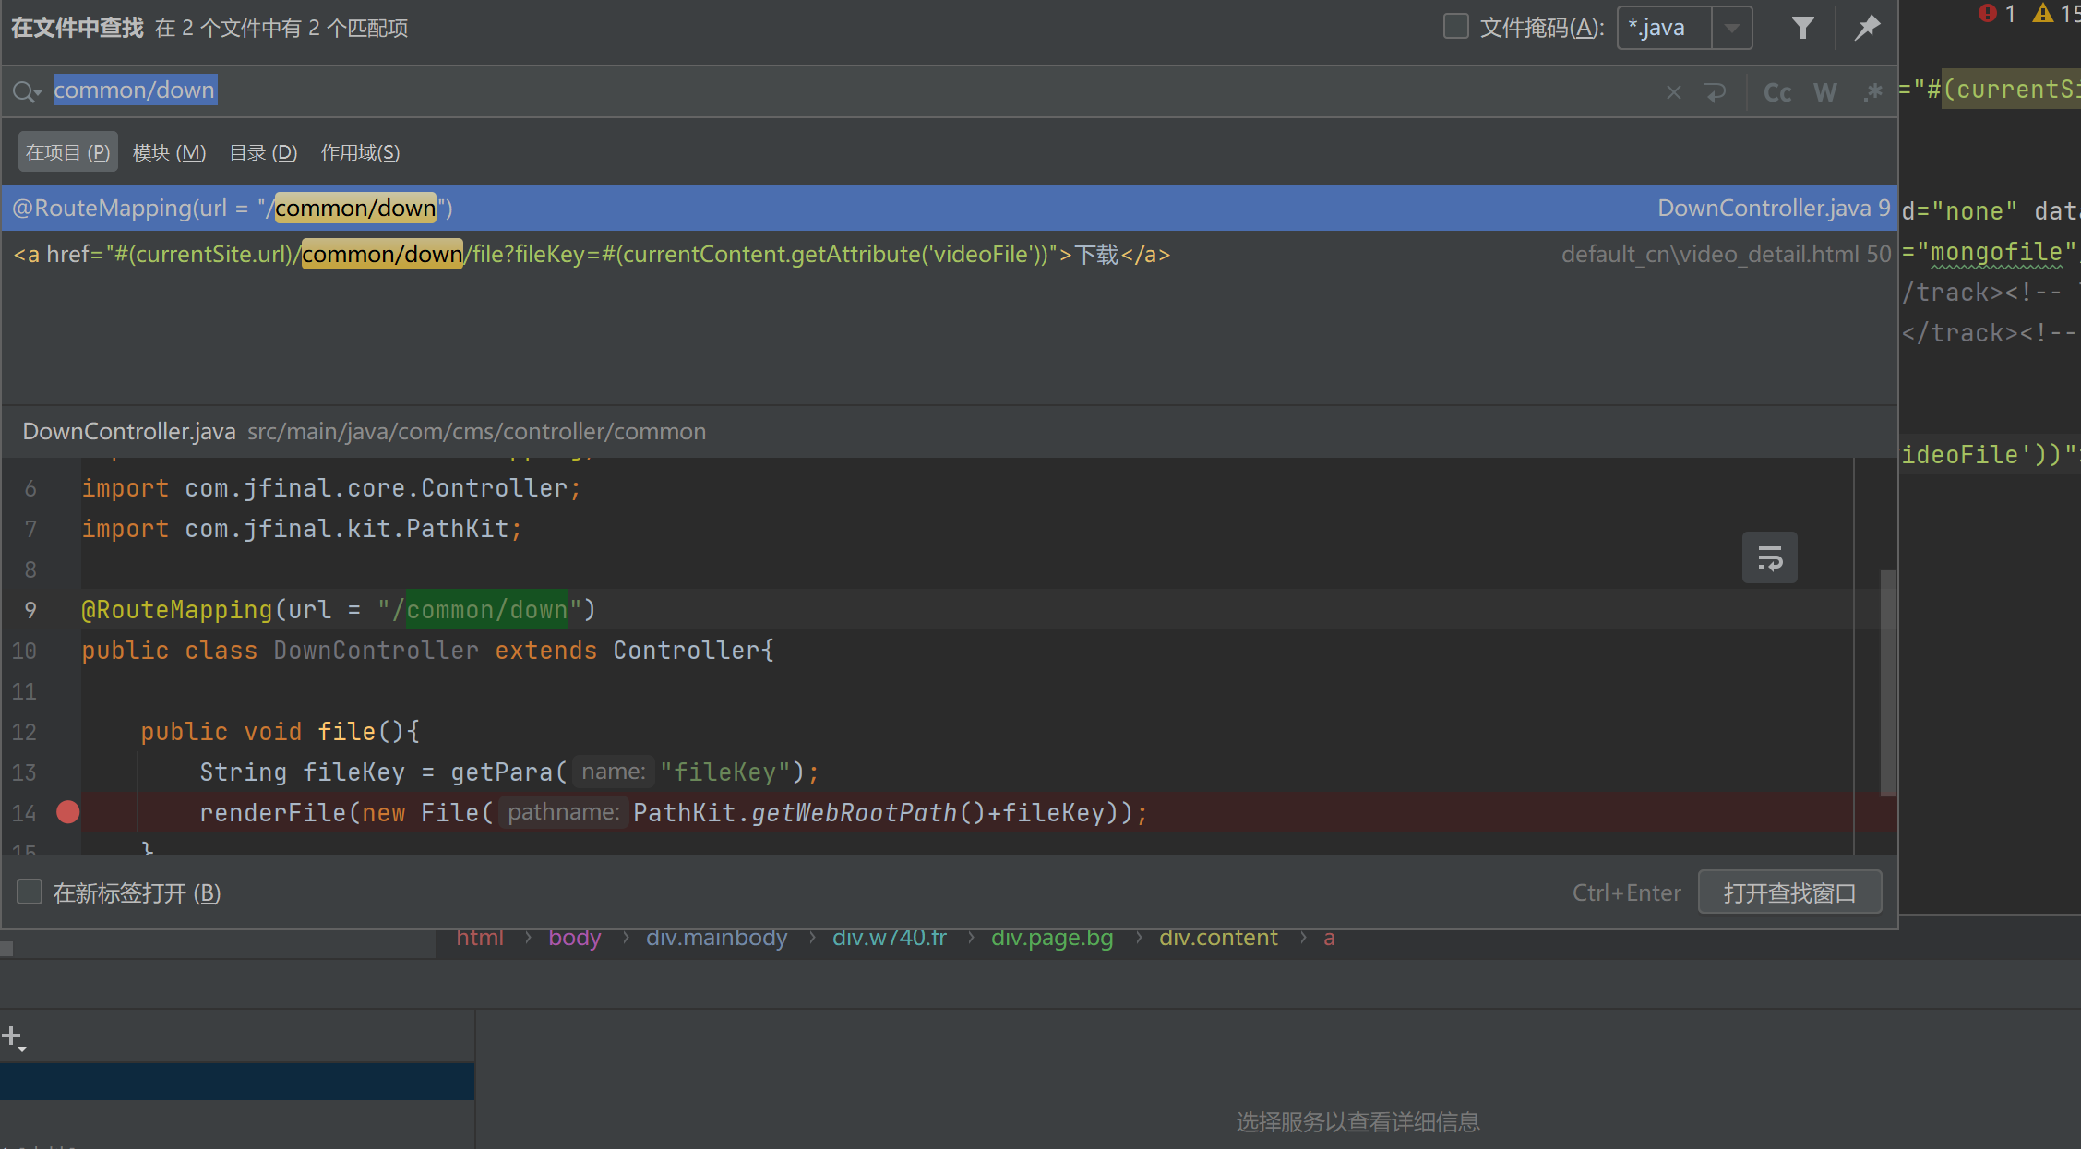The width and height of the screenshot is (2081, 1149).
Task: Click div.page.bg breadcrumb
Action: pyautogui.click(x=1052, y=939)
